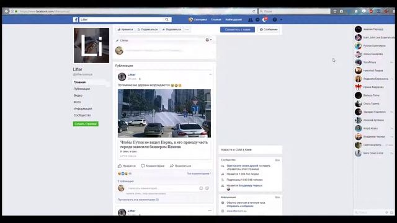Screen dimensions: 397x223
Task: Click the browser search field 'Поиск'
Action: (295, 11)
